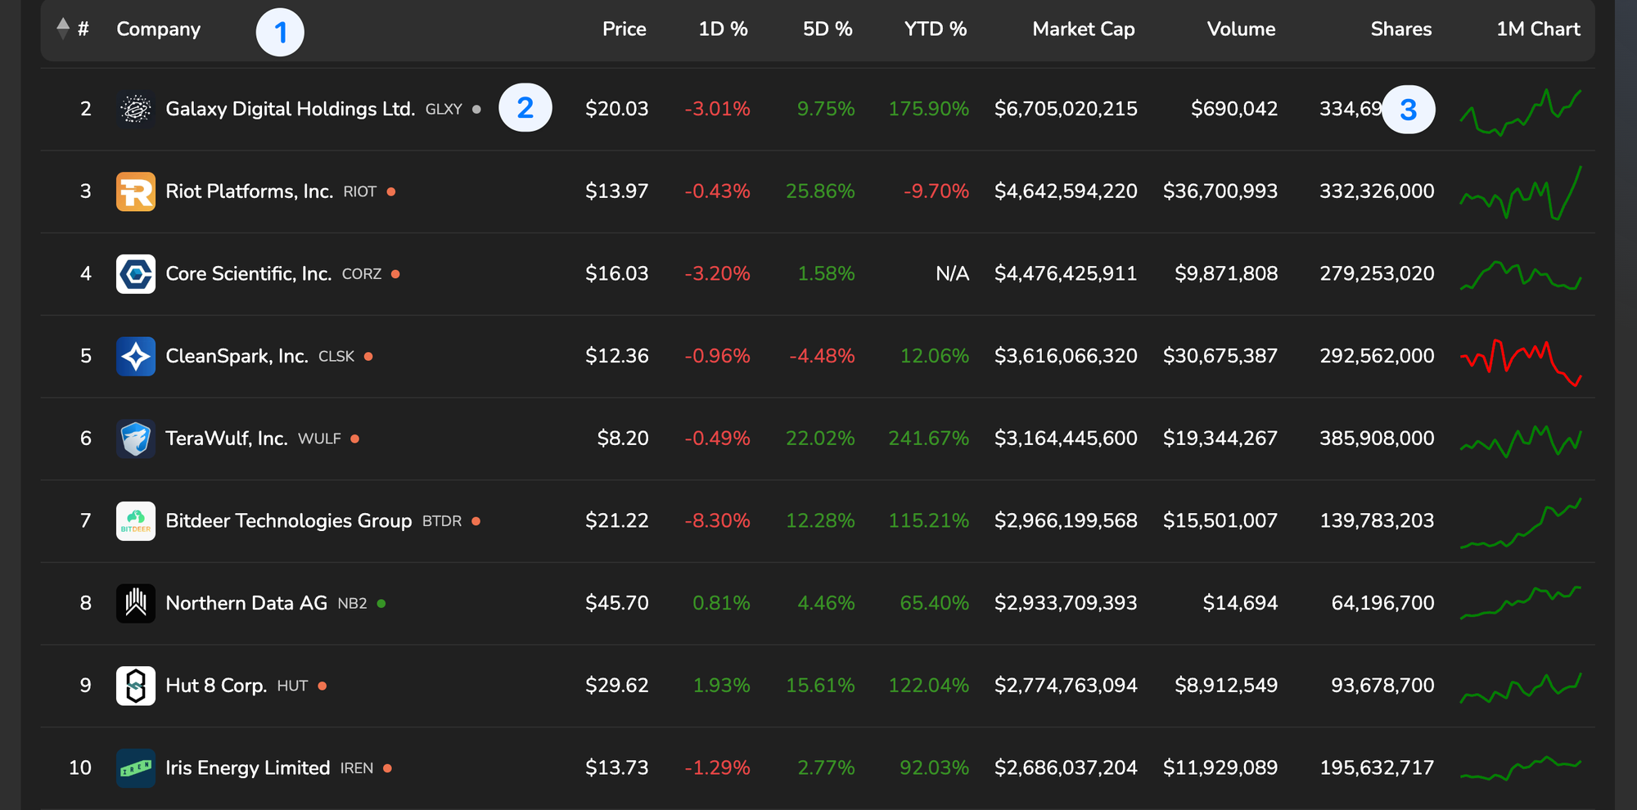Viewport: 1637px width, 810px height.
Task: Click the Bitdeer Technologies logo icon
Action: 136,521
